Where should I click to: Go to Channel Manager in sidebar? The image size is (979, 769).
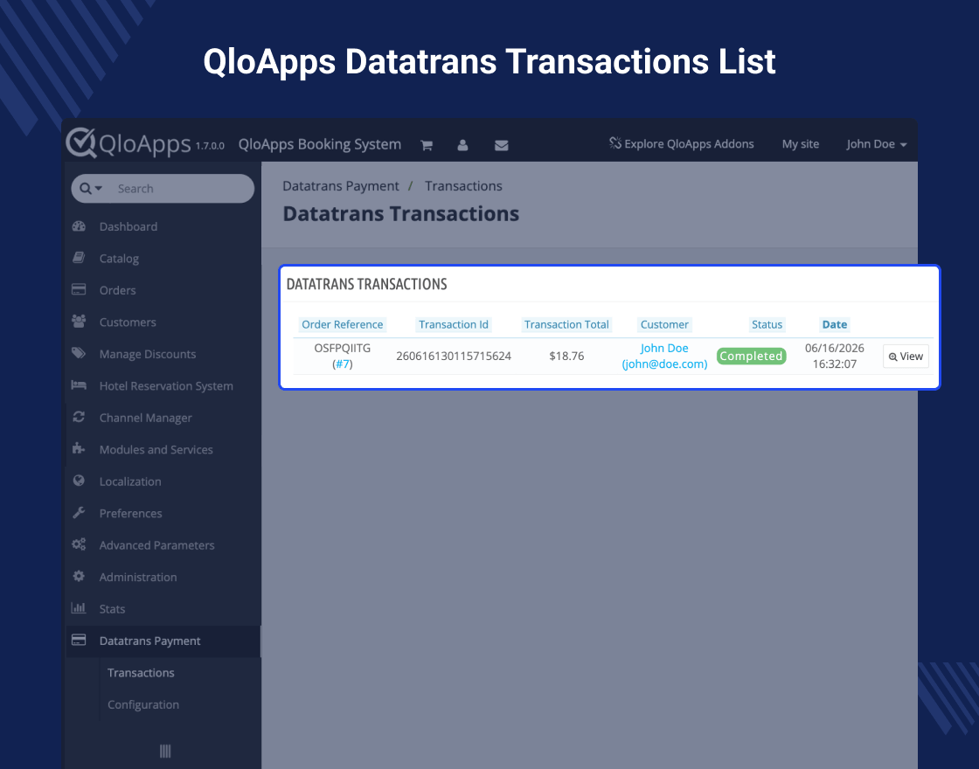point(145,418)
